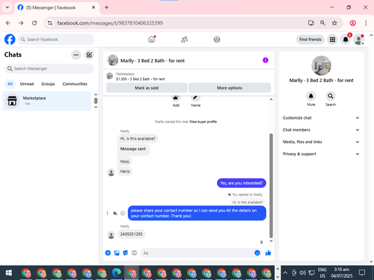
Task: Launch Microsoft Edge from the taskbar
Action: tap(117, 273)
